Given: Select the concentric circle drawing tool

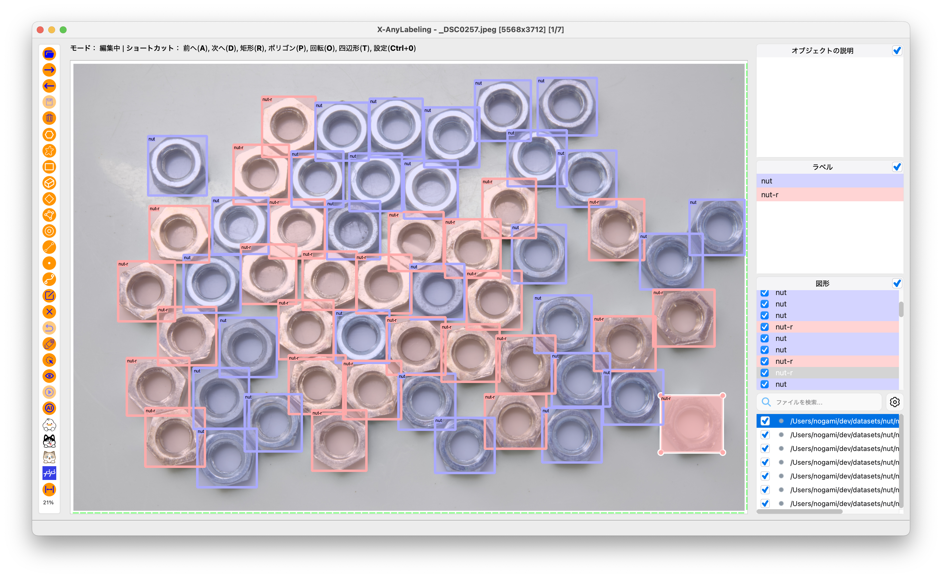Looking at the screenshot, I should (x=49, y=231).
